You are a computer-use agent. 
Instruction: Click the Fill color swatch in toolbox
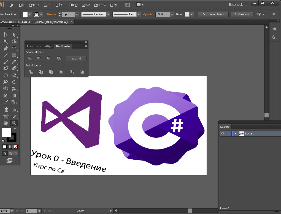(6, 132)
